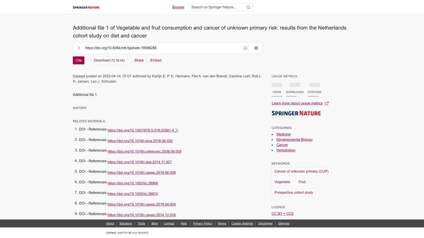This screenshot has width=424, height=238.
Task: Click the Springer Nature logo in header
Action: (86, 7)
